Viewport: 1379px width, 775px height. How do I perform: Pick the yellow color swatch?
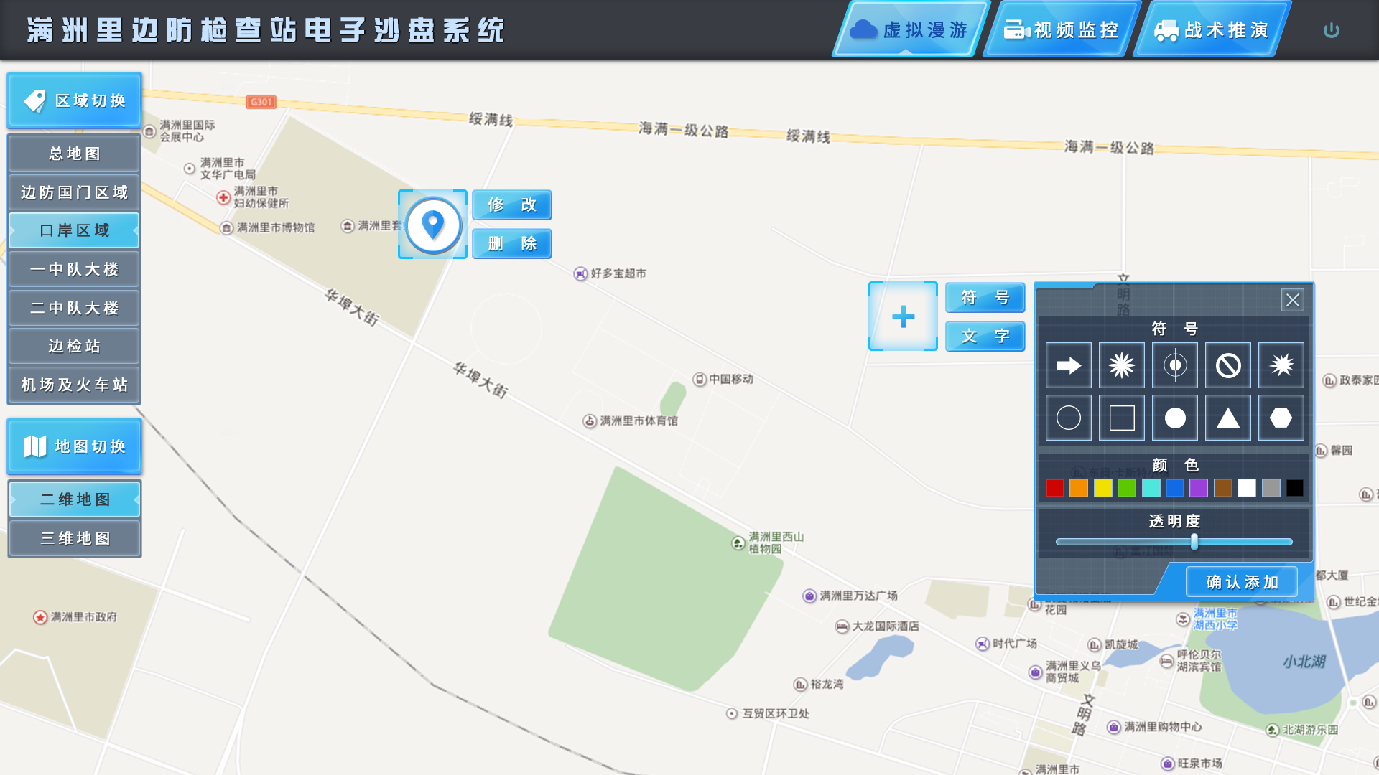(x=1103, y=488)
